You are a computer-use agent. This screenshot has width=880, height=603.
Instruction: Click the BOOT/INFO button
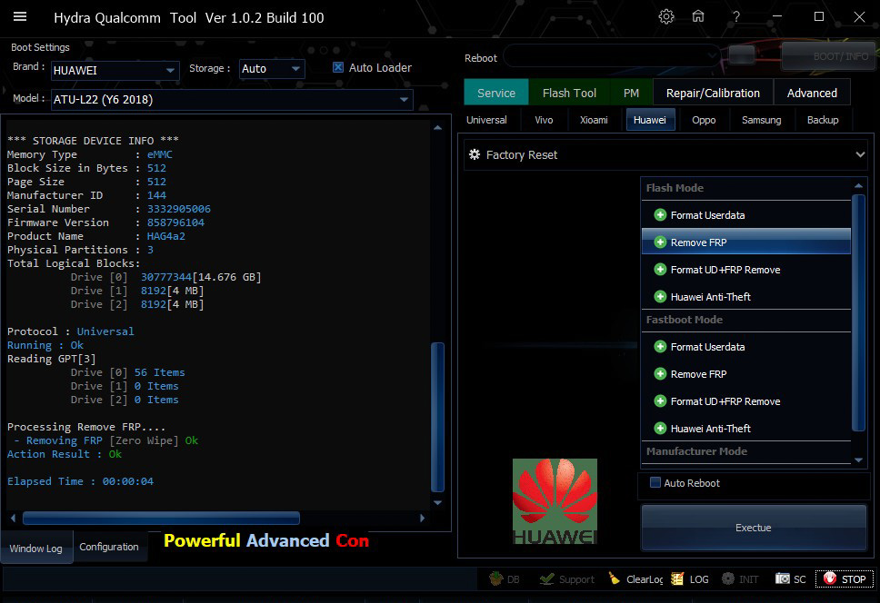pos(826,56)
